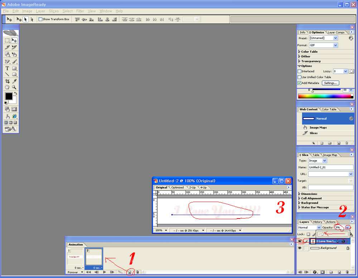Click the Tween animation frames button

(121, 272)
